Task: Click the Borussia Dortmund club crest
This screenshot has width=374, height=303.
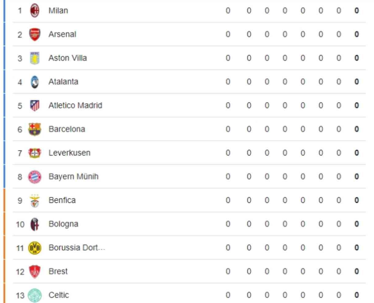Action: pyautogui.click(x=35, y=248)
